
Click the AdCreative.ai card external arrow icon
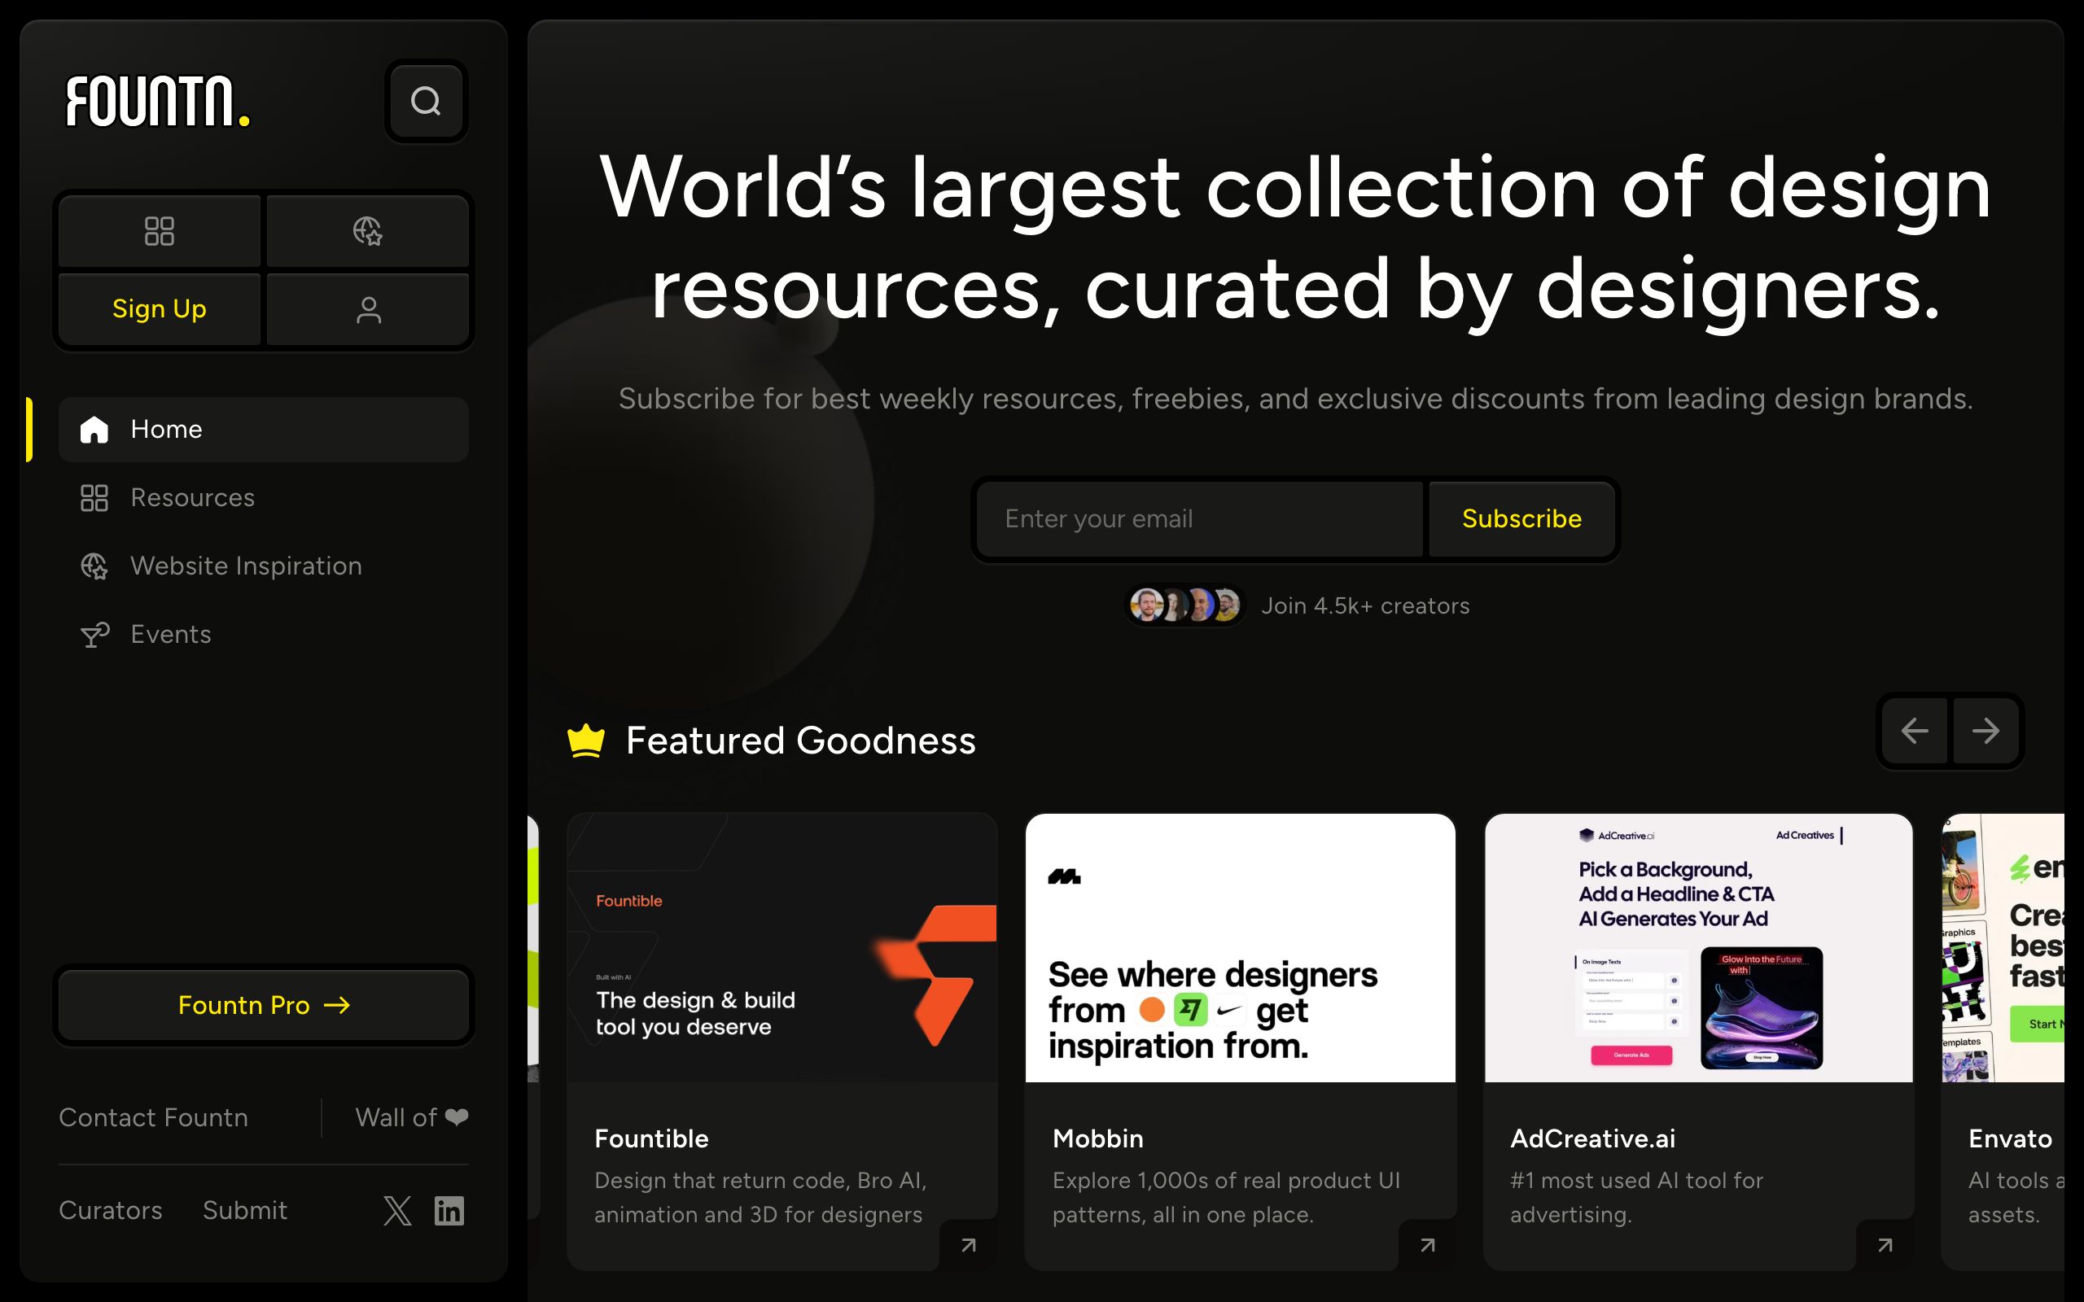(x=1885, y=1245)
